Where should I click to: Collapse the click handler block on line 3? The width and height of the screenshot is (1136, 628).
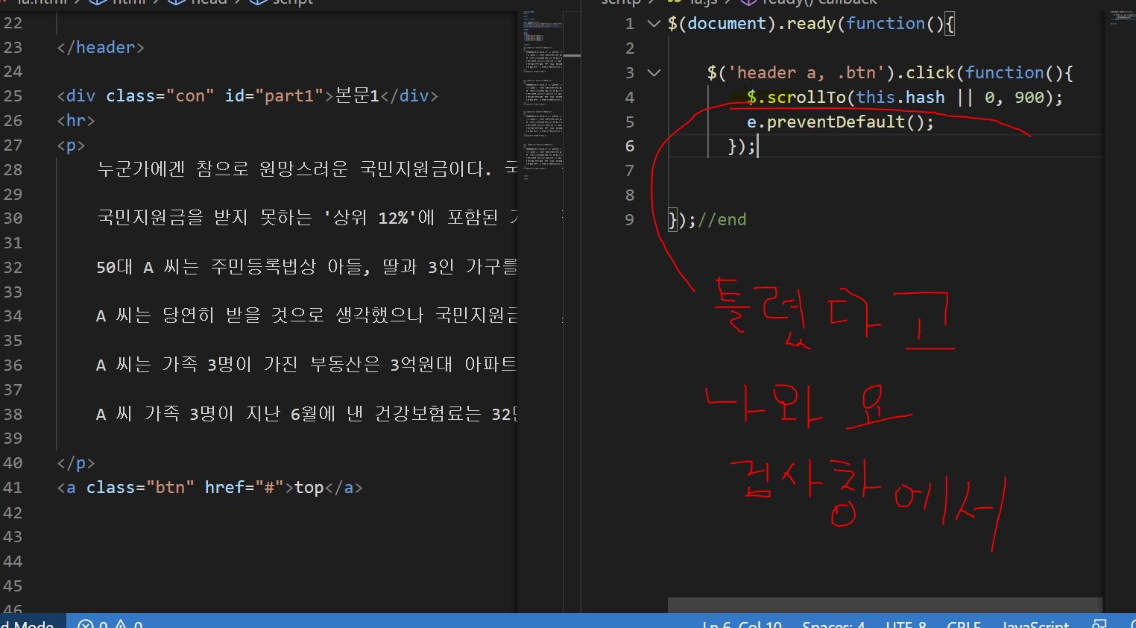coord(654,73)
